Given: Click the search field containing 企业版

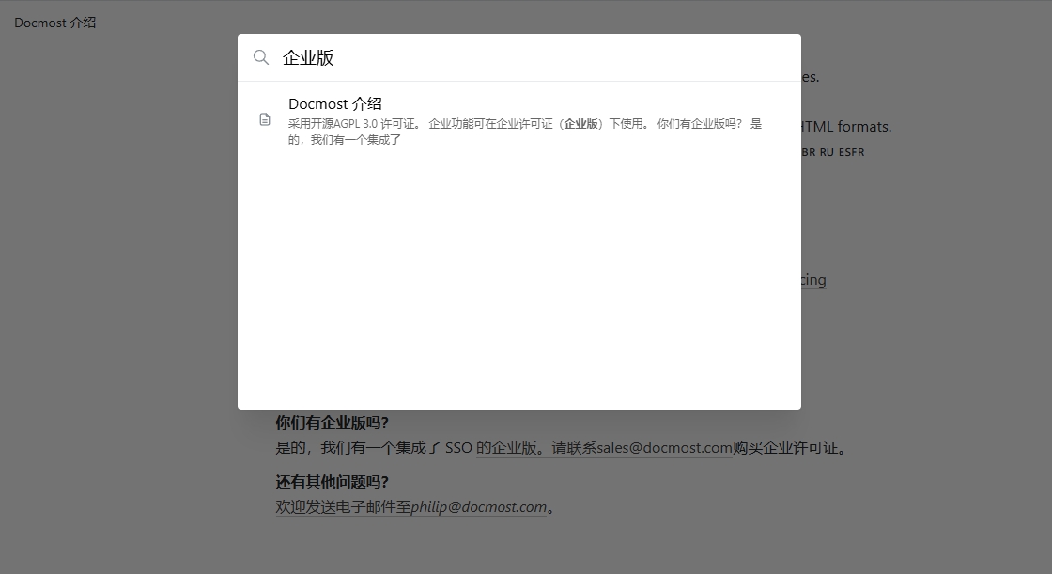Looking at the screenshot, I should point(526,57).
